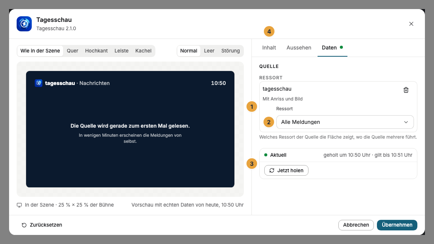
Task: Click the 'Mit Anriss und Bild' text
Action: 283,99
